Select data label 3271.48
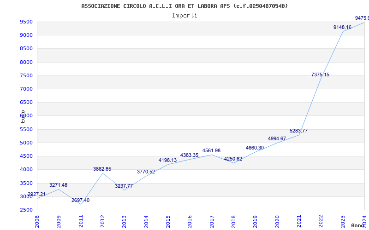 (59, 185)
